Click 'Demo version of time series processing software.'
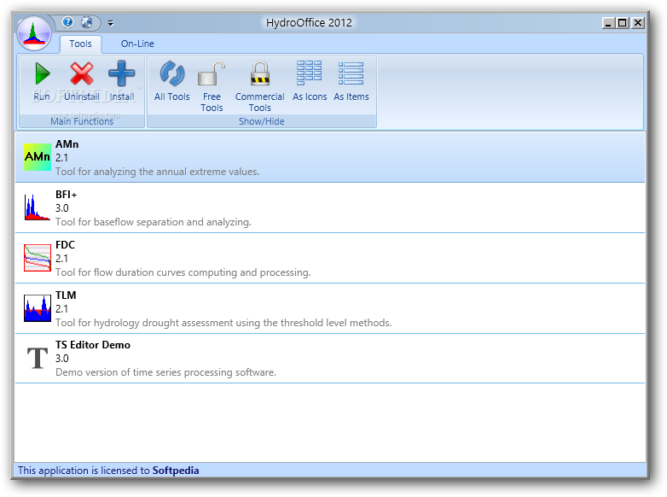Viewport: 667px width, 497px height. (166, 372)
